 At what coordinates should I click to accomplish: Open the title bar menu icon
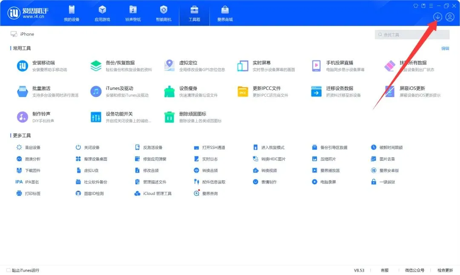click(431, 6)
